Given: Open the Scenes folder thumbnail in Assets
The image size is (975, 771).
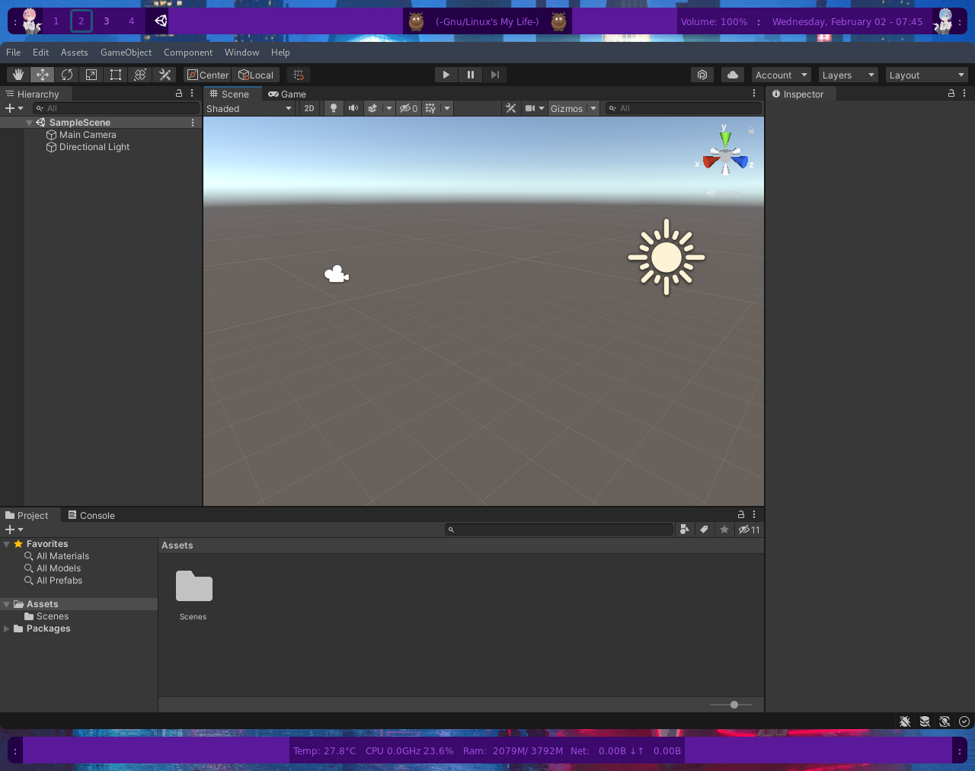Looking at the screenshot, I should [x=193, y=587].
